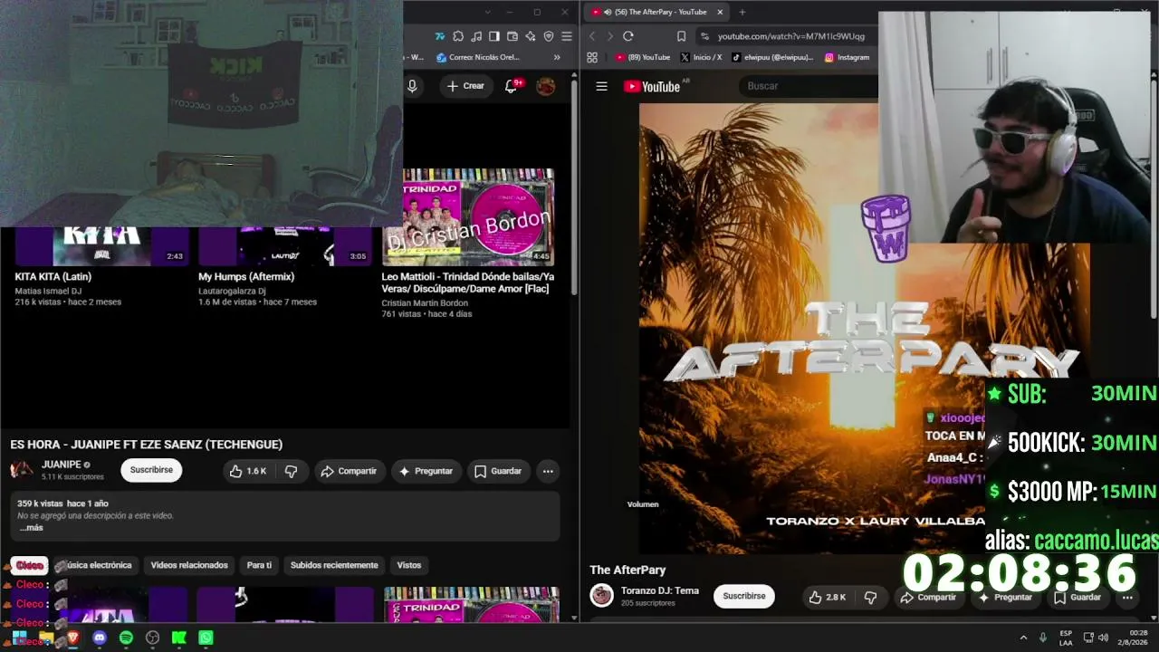This screenshot has height=652, width=1159.
Task: Open site settings icon beside youtube.com address
Action: (705, 36)
